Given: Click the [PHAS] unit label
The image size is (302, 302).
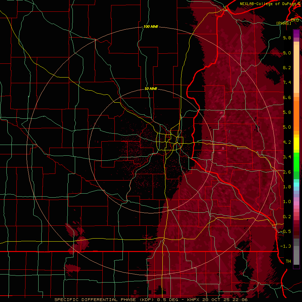Looking at the screenshot, I should (284, 23).
